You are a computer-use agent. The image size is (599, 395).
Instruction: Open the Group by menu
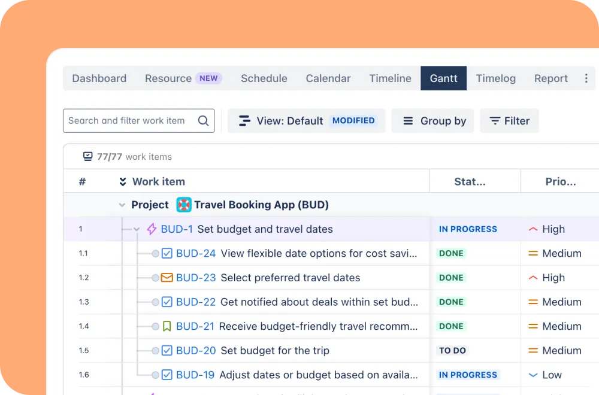[x=432, y=121]
